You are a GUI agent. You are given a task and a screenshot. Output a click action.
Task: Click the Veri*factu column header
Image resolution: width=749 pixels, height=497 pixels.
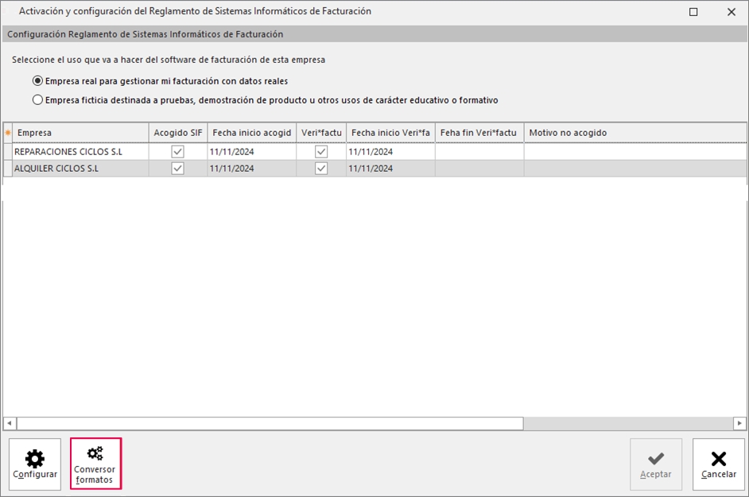[x=321, y=133]
